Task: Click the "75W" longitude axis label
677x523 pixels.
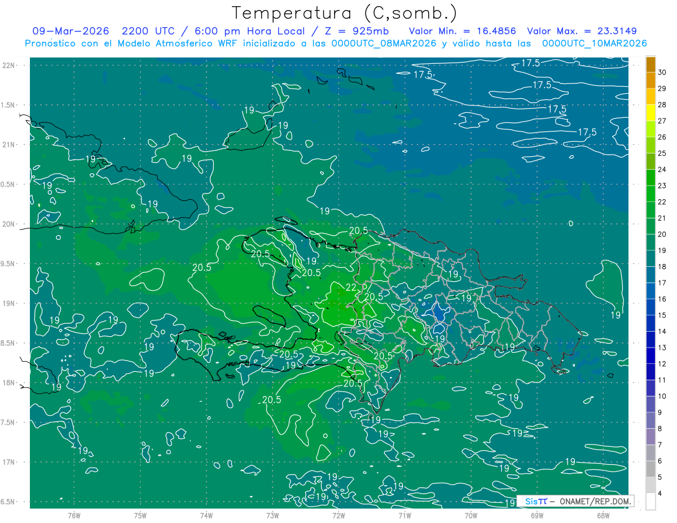Action: [x=140, y=515]
